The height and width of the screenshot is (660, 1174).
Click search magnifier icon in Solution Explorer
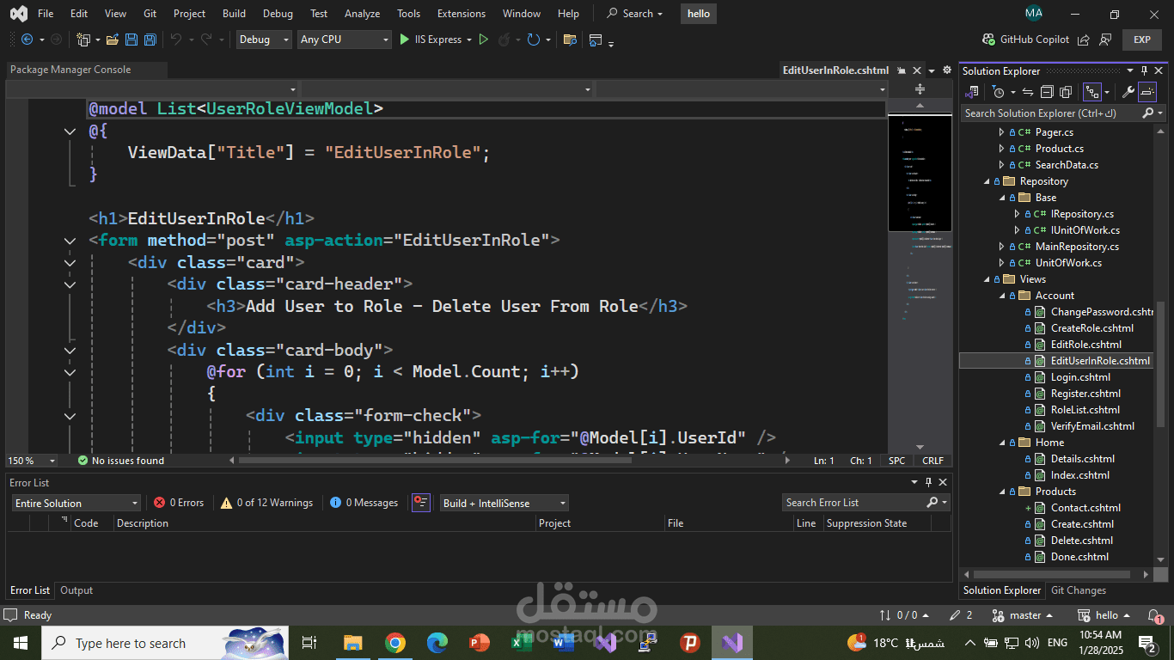tap(1147, 113)
